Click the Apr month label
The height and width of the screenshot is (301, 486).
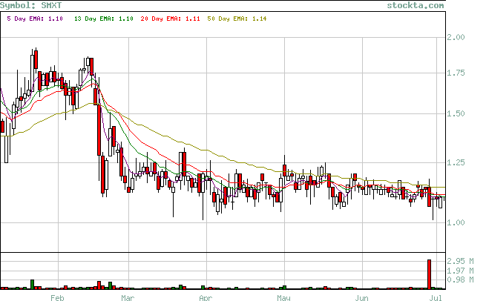pos(206,297)
